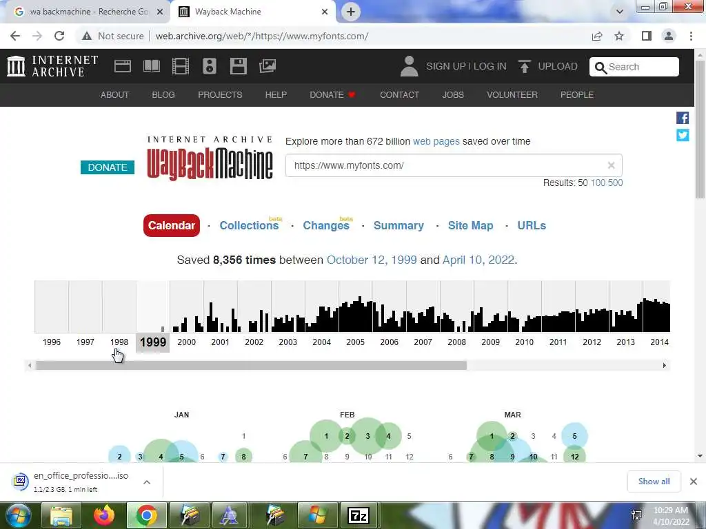This screenshot has height=529, width=706.
Task: Open the Windows Start menu
Action: coord(17,515)
